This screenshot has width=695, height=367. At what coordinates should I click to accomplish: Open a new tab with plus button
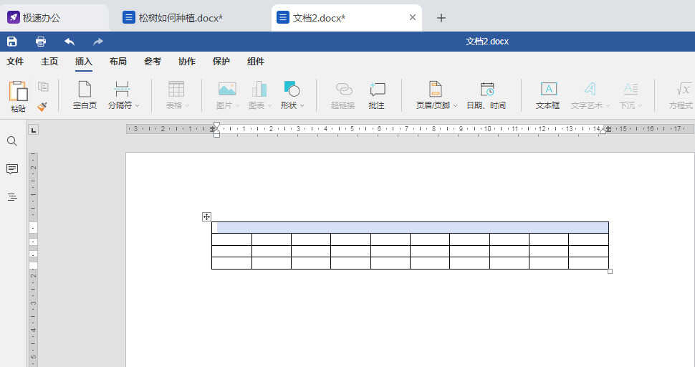coord(441,18)
